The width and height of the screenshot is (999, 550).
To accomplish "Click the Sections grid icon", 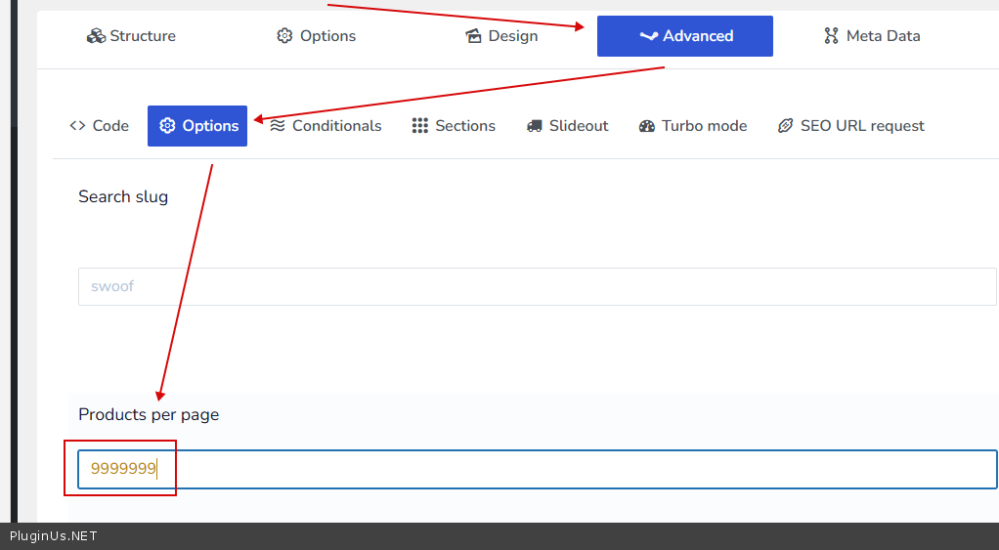I will [420, 126].
